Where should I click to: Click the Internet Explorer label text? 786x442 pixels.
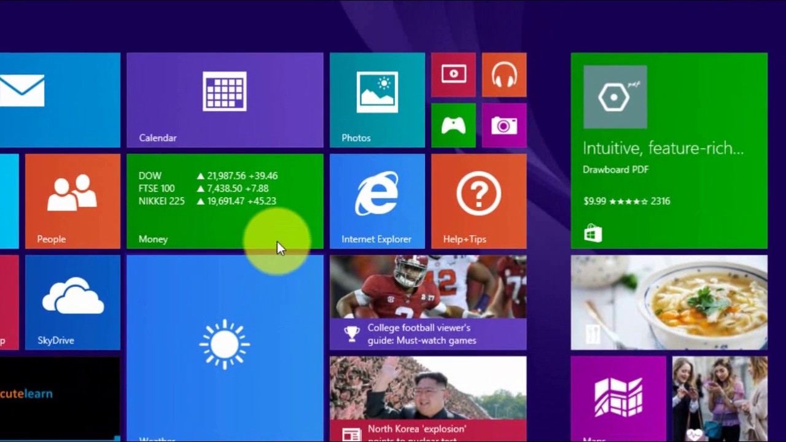(376, 239)
